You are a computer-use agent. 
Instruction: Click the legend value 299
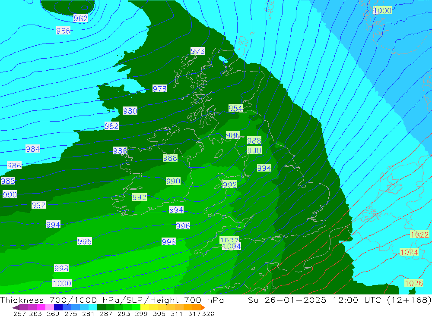pos(141,313)
